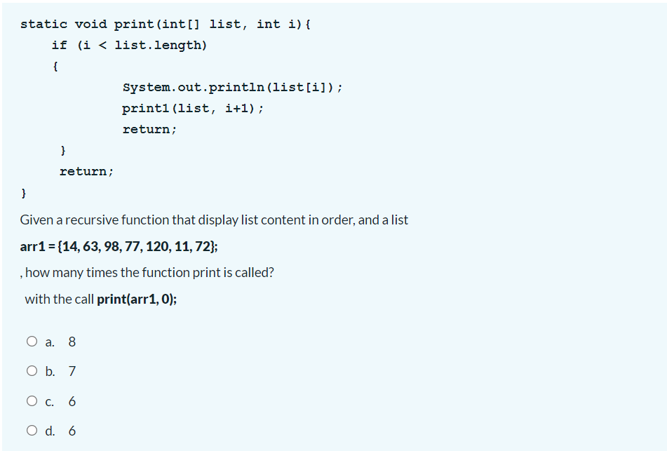Click the value 6 beside option c
Image resolution: width=667 pixels, height=451 pixels.
72,400
